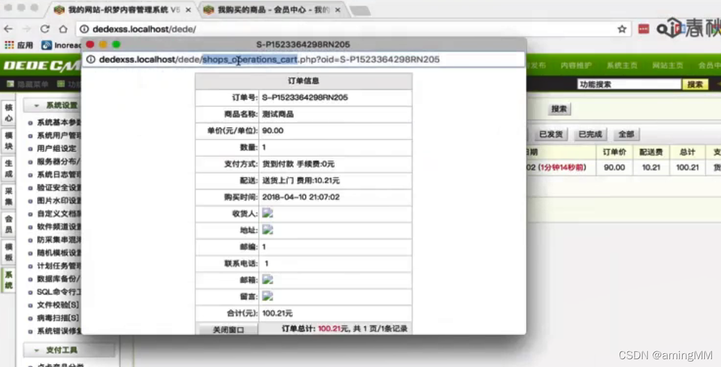
Task: Click the 2018-04-10 21:07:02 purchase time
Action: click(301, 197)
